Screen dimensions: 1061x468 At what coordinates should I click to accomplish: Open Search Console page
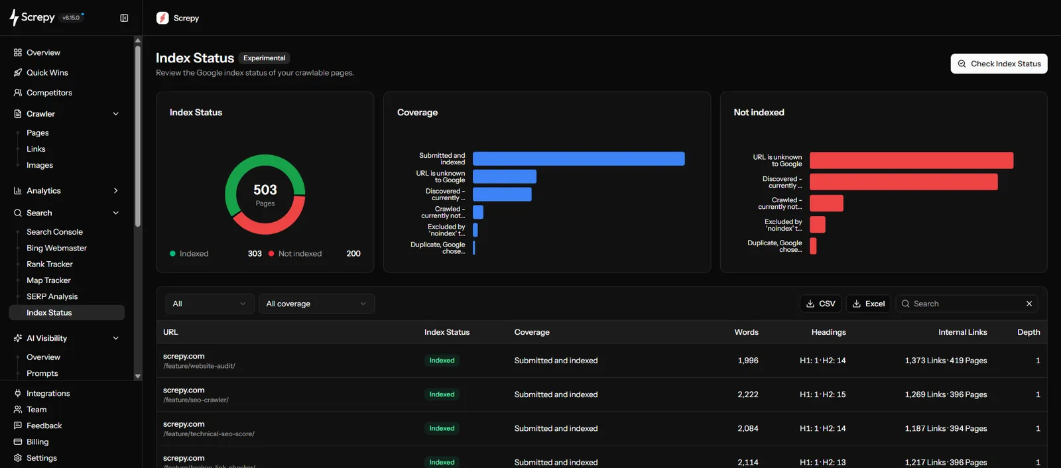[54, 232]
